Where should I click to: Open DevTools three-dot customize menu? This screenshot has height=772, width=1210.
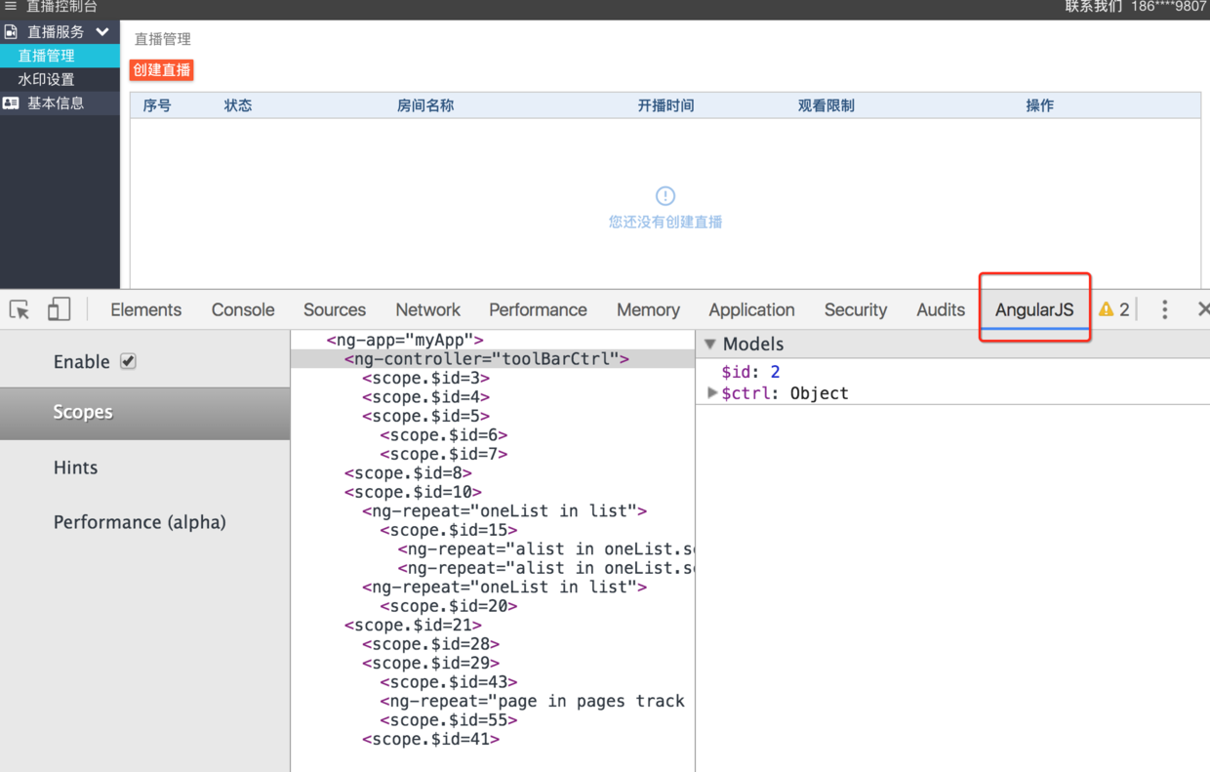pos(1164,309)
